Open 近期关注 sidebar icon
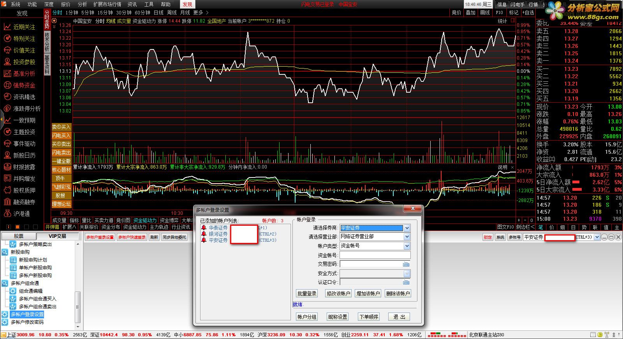The width and height of the screenshot is (623, 339). [7, 27]
